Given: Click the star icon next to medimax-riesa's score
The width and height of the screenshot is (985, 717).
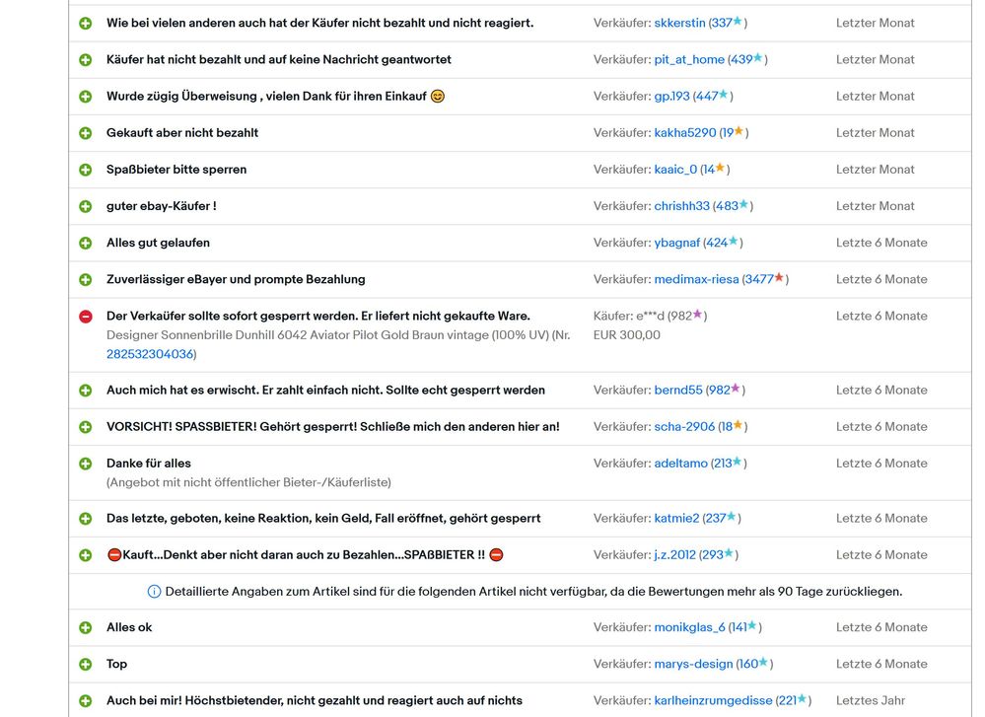Looking at the screenshot, I should 779,278.
